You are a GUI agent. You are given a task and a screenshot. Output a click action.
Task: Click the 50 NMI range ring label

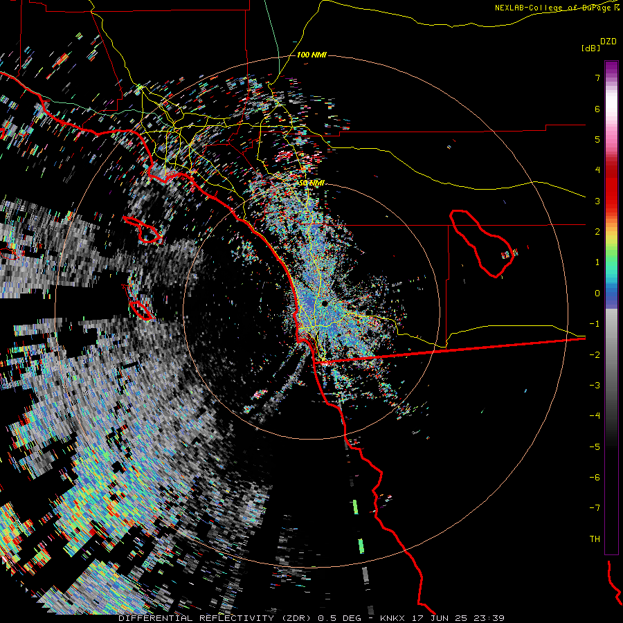(311, 183)
